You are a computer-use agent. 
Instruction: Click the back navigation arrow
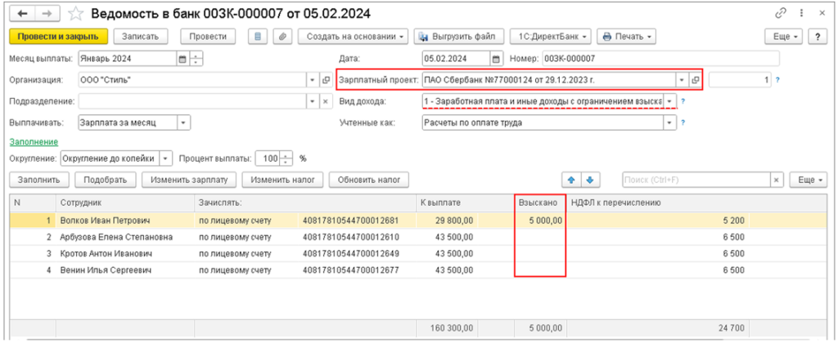21,14
